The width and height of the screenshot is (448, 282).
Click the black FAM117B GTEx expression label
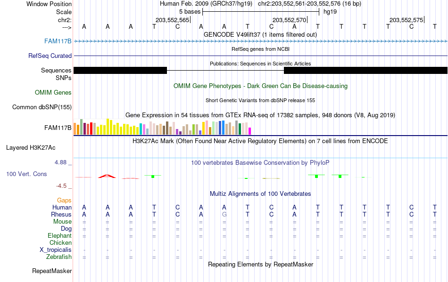point(58,128)
